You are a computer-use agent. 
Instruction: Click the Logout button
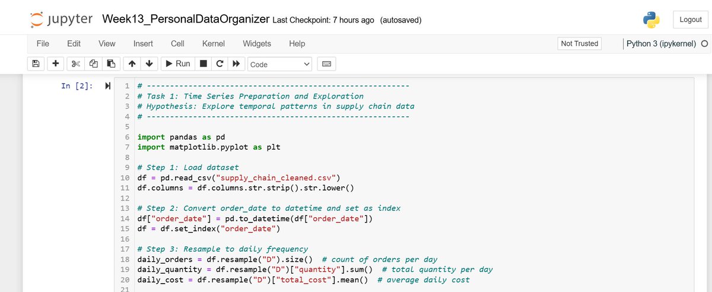[691, 20]
